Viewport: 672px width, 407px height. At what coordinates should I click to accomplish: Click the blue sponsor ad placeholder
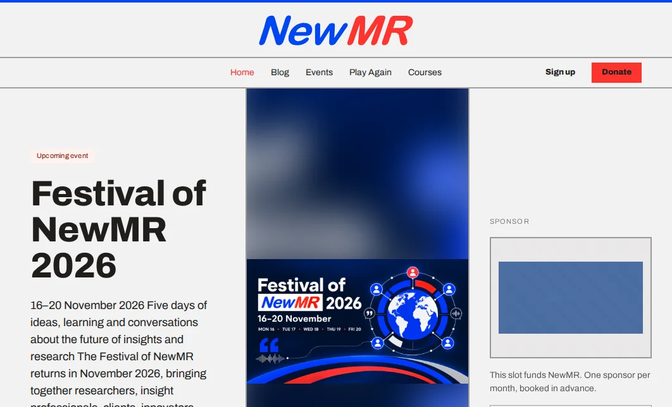click(x=570, y=298)
